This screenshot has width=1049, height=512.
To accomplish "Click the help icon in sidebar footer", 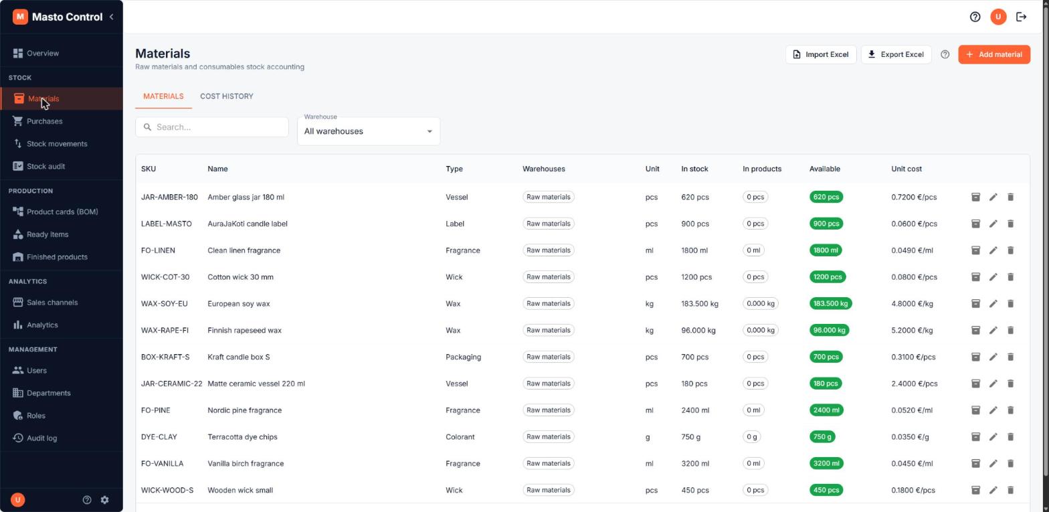I will (x=87, y=500).
